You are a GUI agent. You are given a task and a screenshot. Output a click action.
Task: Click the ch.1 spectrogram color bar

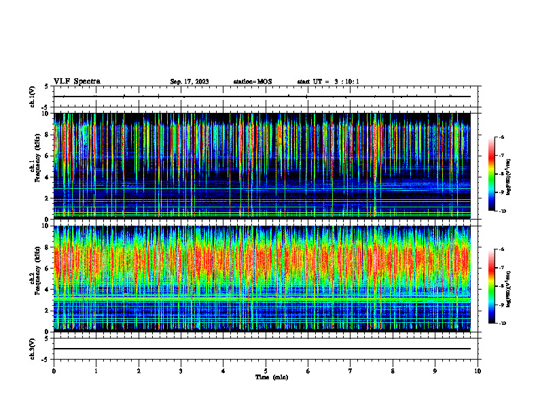[492, 174]
